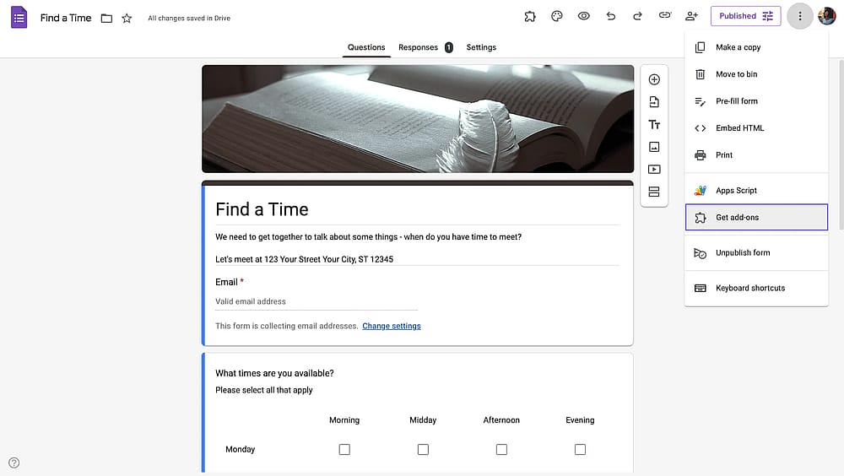Choose Make a copy
Image resolution: width=844 pixels, height=476 pixels.
pyautogui.click(x=756, y=47)
